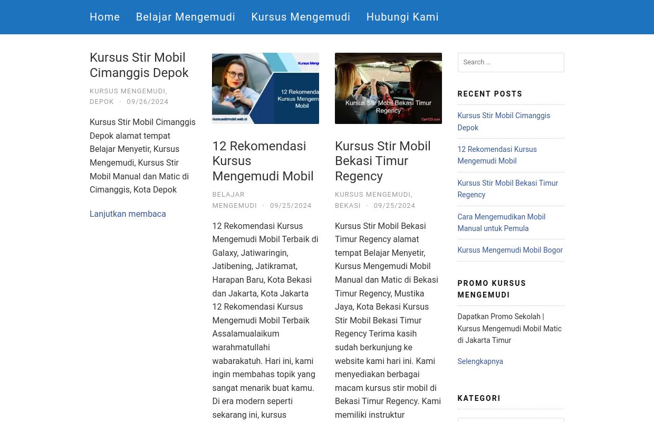Screen dimensions: 654x422
Task: Open the Home menu item
Action: point(104,17)
